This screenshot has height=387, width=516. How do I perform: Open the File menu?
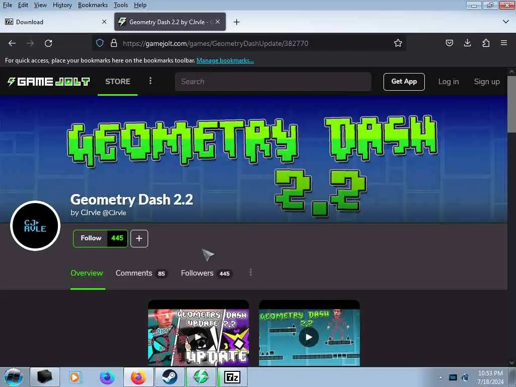coord(7,5)
